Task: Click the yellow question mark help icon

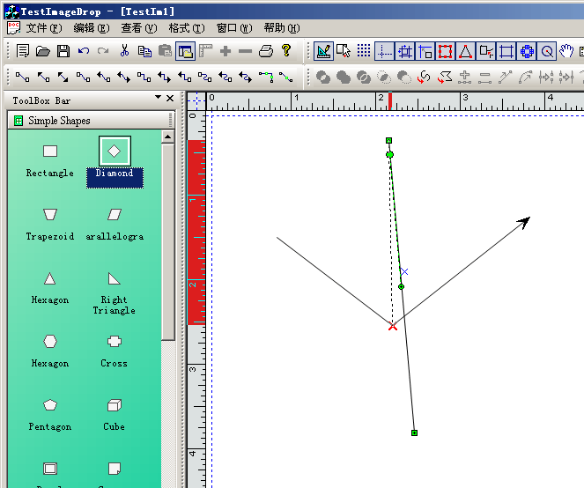Action: coord(286,51)
